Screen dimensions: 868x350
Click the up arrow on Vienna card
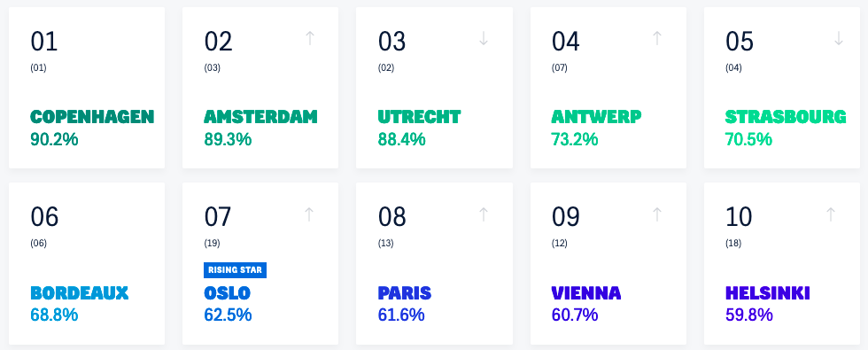point(657,214)
